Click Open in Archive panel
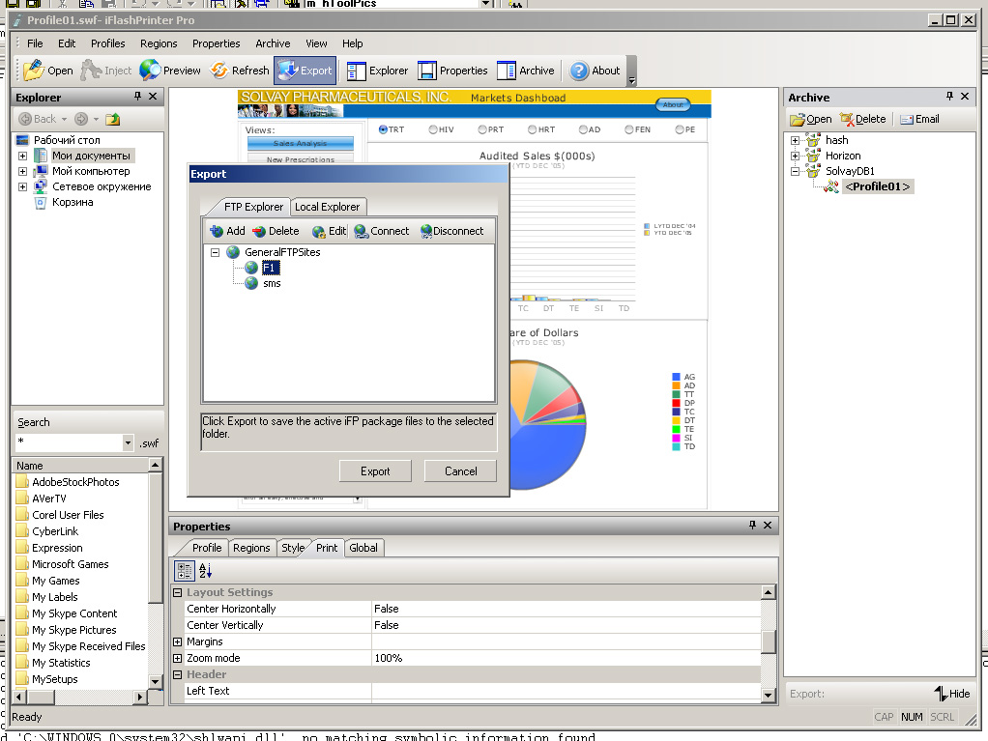988x741 pixels. click(x=811, y=119)
